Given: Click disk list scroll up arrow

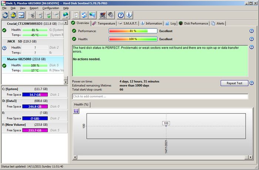Looking at the screenshot, I should pos(65,23).
